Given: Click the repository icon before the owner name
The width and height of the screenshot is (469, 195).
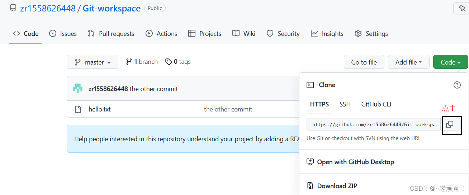Looking at the screenshot, I should (x=13, y=8).
